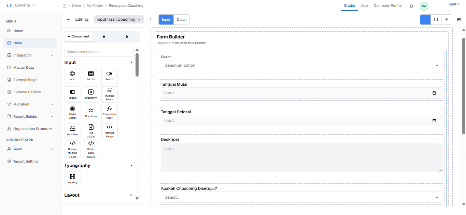Screen dimensions: 466x215
Task: Select the Master Data Select component
Action: 91,149
